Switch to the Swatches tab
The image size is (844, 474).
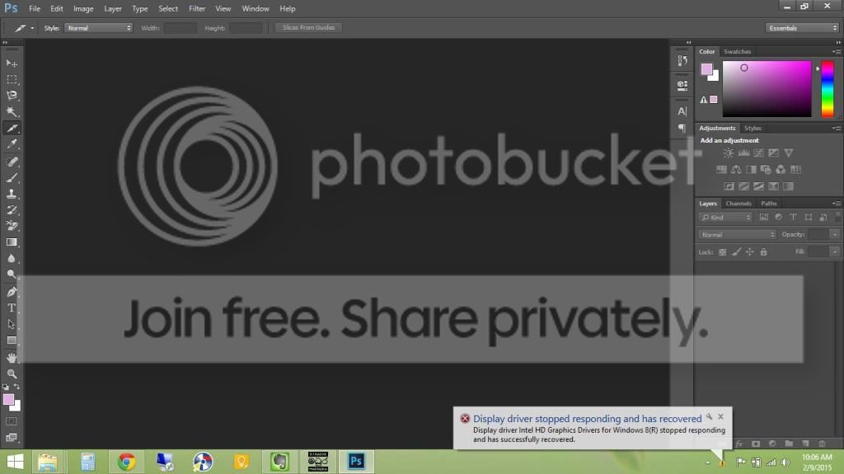[x=737, y=52]
